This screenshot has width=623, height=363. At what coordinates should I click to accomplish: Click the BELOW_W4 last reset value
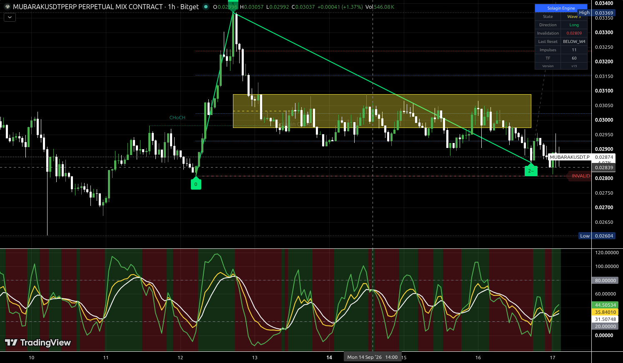tap(574, 42)
